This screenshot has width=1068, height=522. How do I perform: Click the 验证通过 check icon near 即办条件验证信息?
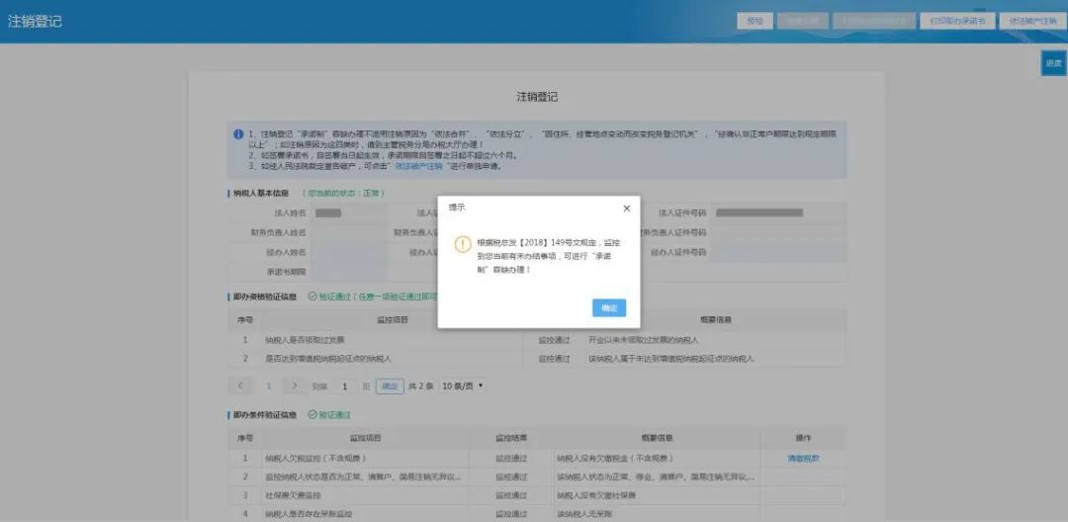[x=312, y=414]
